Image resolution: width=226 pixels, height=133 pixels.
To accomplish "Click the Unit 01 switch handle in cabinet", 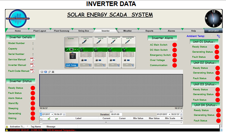I will [84, 42].
